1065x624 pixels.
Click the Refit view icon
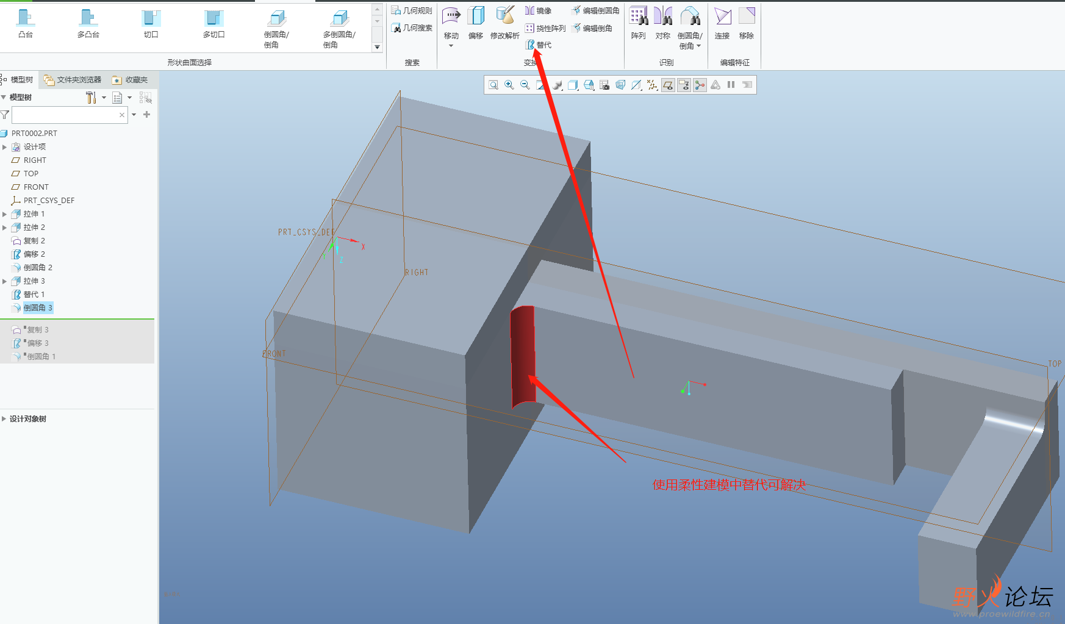(493, 85)
